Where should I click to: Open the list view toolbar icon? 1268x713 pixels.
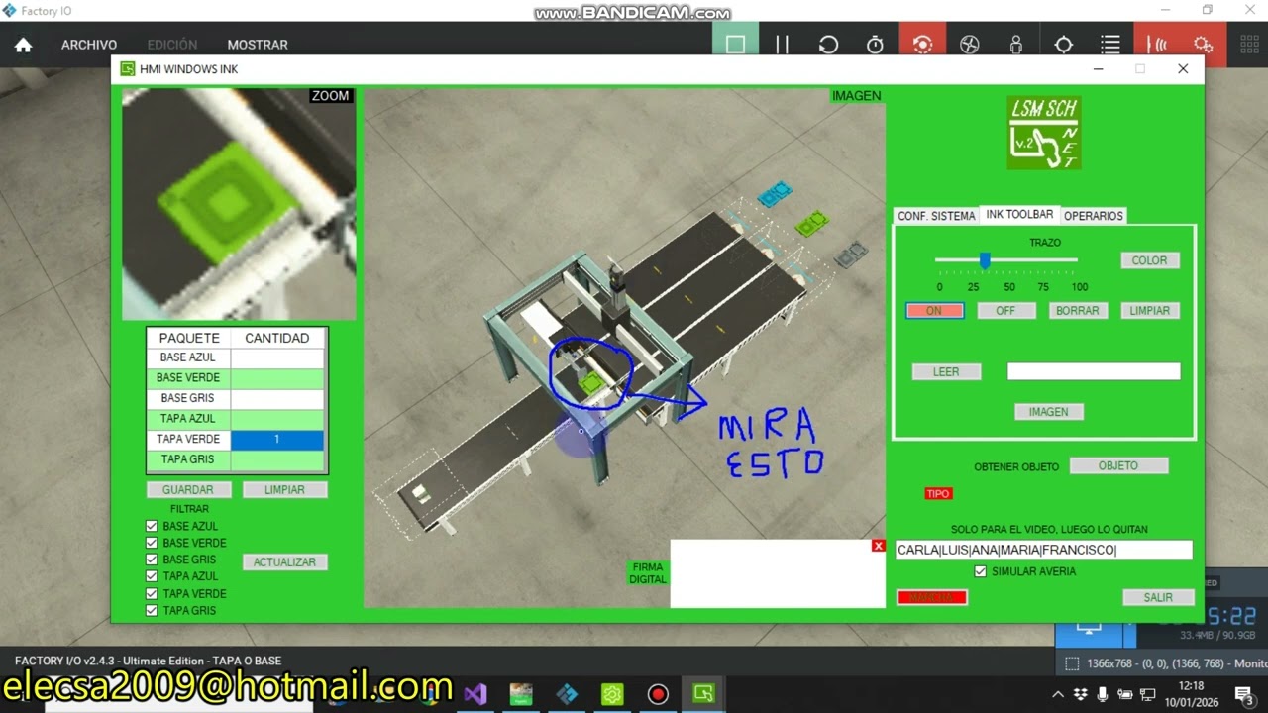[x=1109, y=45]
